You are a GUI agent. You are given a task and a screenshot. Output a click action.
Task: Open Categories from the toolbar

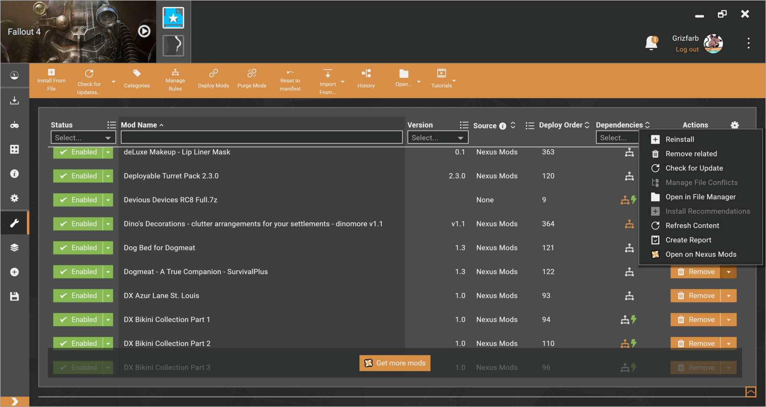point(137,79)
